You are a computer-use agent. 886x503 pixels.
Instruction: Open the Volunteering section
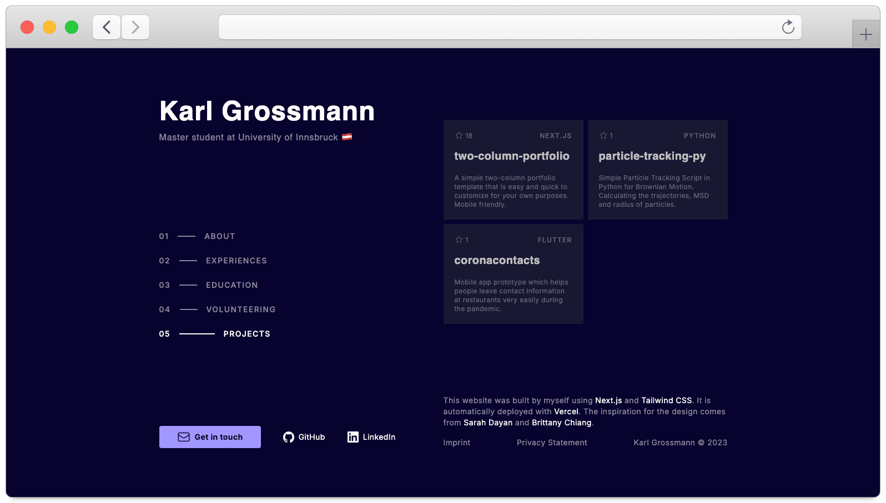coord(241,309)
